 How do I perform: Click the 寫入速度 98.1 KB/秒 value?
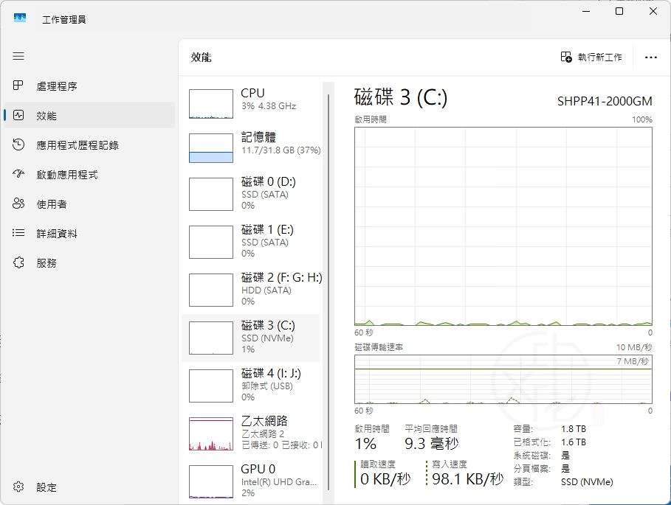(468, 479)
